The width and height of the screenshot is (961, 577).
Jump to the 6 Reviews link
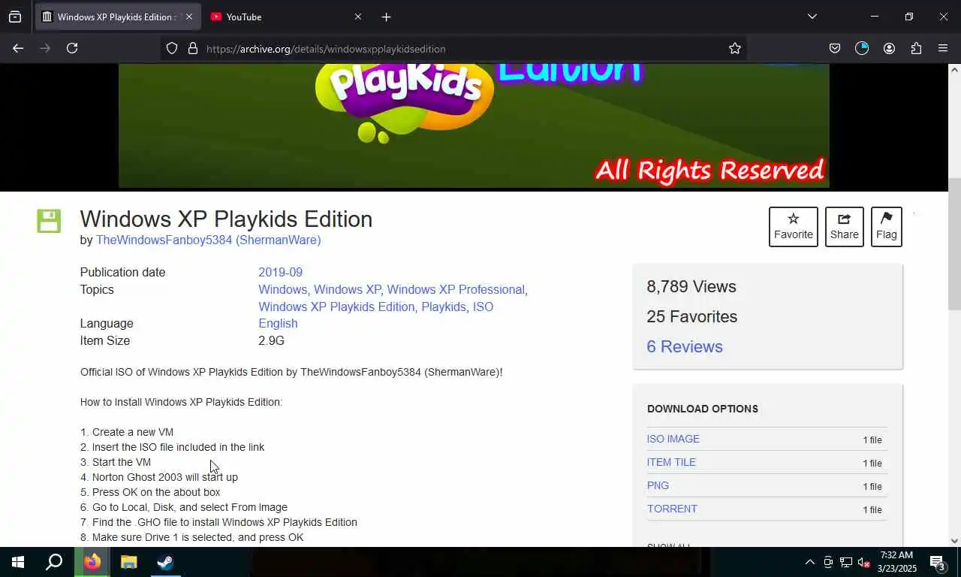click(x=685, y=346)
